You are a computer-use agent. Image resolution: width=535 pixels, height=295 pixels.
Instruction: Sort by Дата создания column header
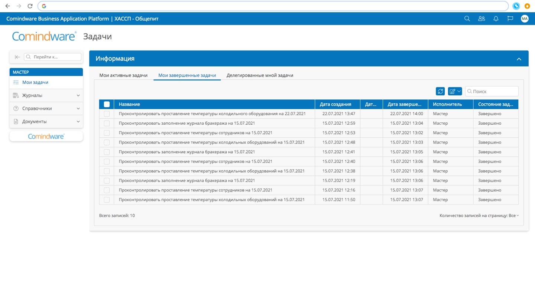click(x=337, y=104)
